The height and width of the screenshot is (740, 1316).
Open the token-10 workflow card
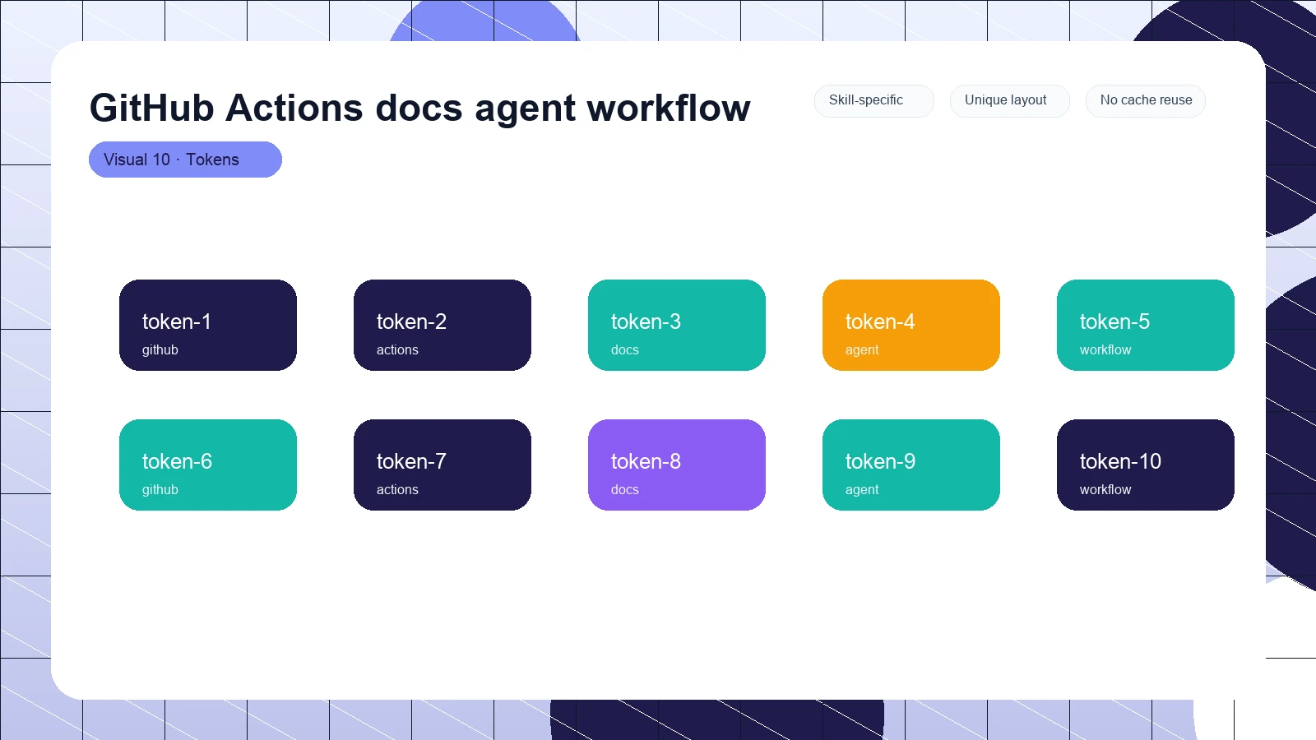[x=1146, y=465]
